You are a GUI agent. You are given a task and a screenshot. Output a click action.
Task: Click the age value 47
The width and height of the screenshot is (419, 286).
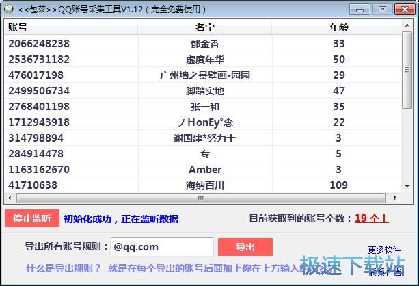pos(339,91)
